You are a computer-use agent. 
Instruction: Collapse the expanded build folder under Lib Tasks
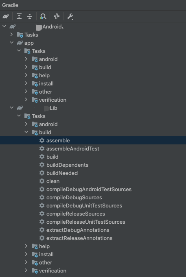click(x=26, y=132)
